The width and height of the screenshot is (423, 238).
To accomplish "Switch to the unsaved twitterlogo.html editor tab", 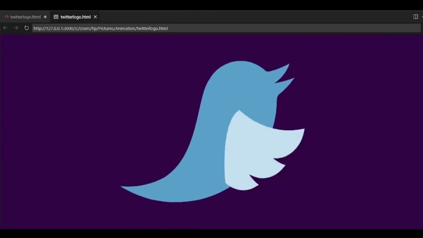I will point(25,17).
